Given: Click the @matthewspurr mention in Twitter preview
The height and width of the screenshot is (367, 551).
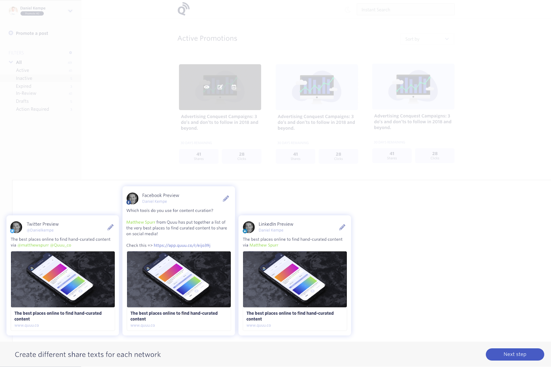Looking at the screenshot, I should point(33,245).
